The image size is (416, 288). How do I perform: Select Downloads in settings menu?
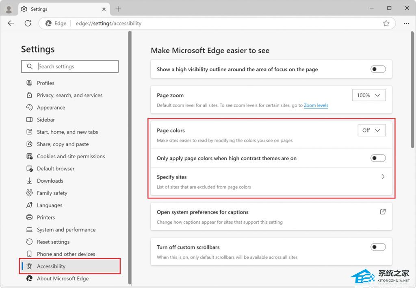[50, 181]
